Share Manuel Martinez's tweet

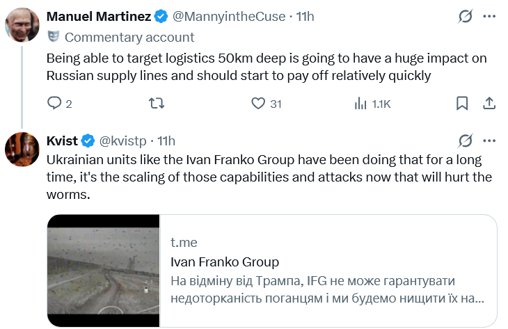tap(489, 104)
